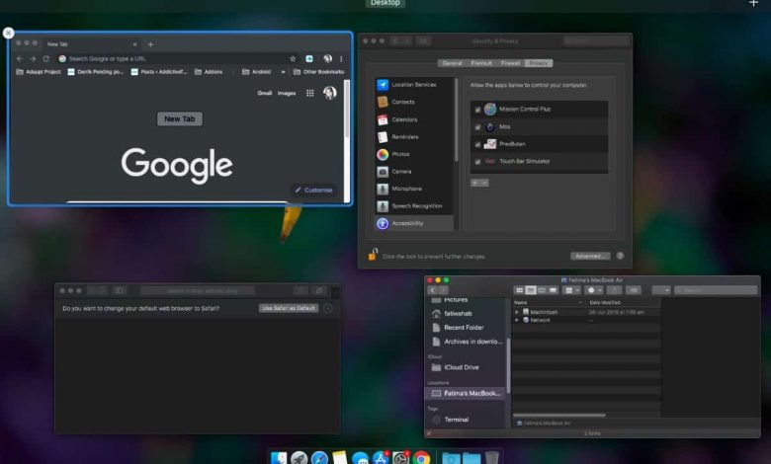Select Camera in the privacy list

coord(414,172)
